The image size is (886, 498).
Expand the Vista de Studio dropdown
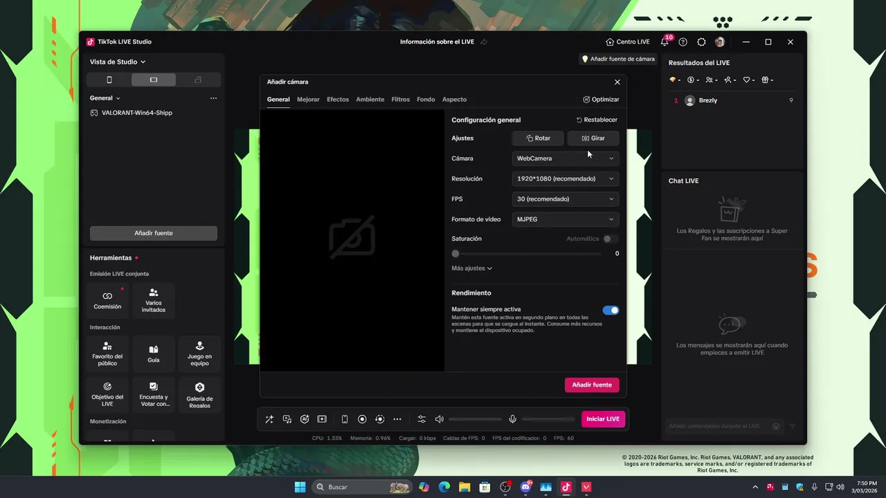[x=118, y=62]
